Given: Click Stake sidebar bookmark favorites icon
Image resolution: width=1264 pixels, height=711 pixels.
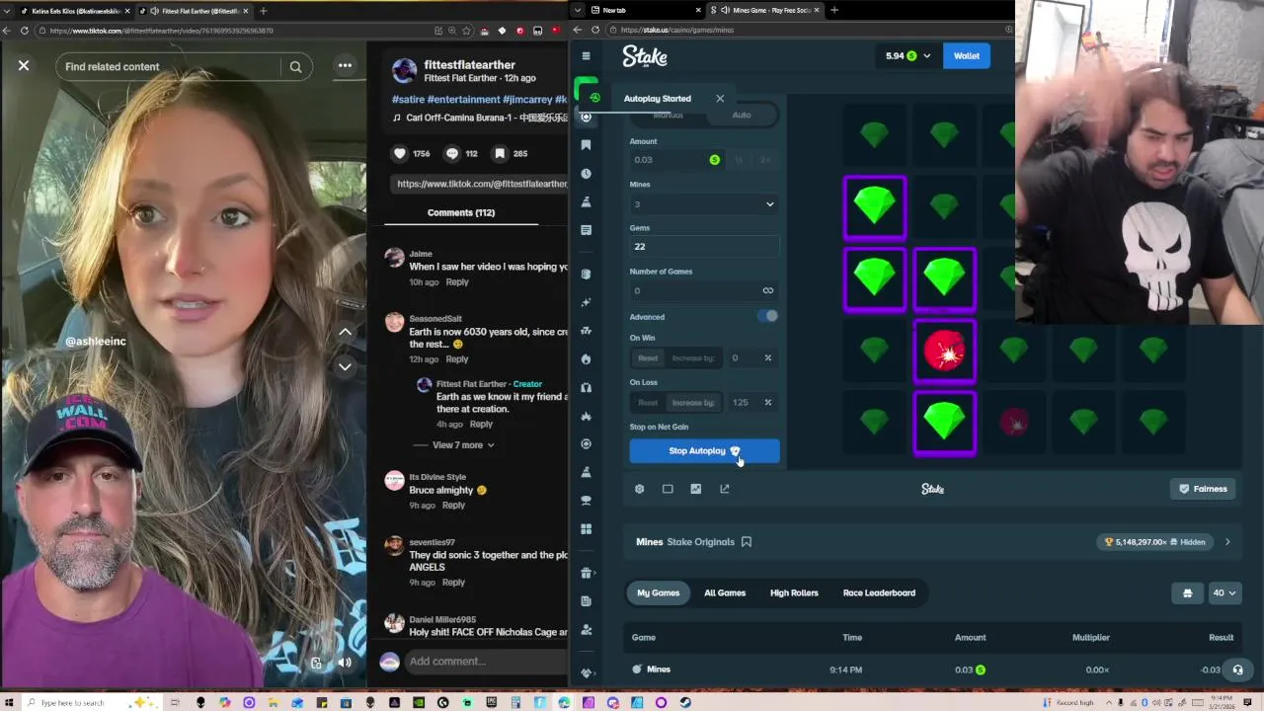Looking at the screenshot, I should pyautogui.click(x=586, y=145).
